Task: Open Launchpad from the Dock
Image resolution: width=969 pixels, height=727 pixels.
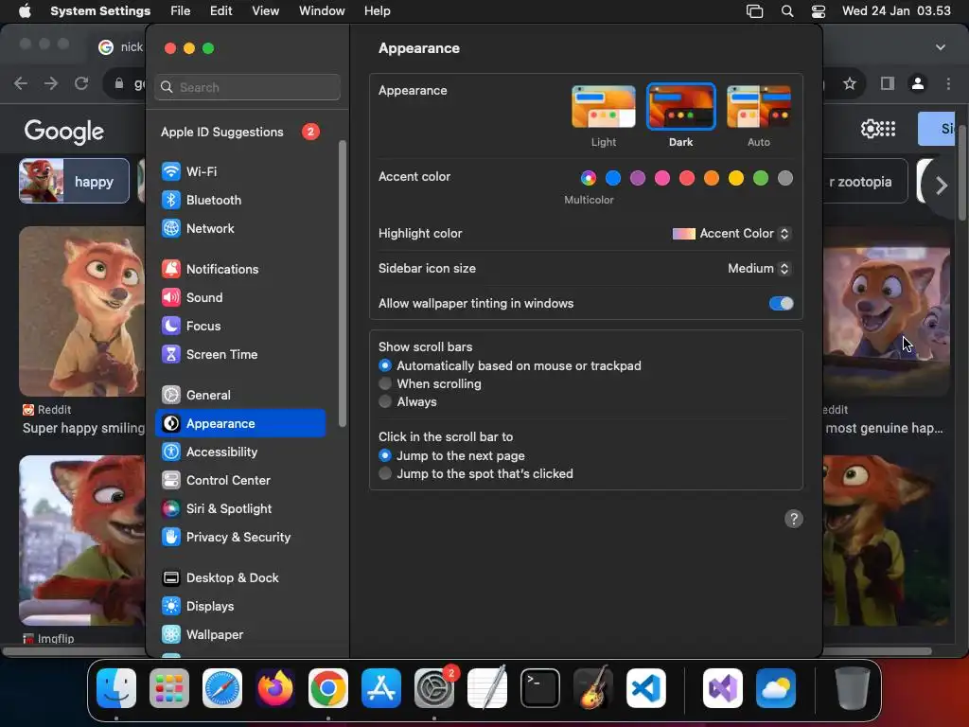Action: pos(169,688)
